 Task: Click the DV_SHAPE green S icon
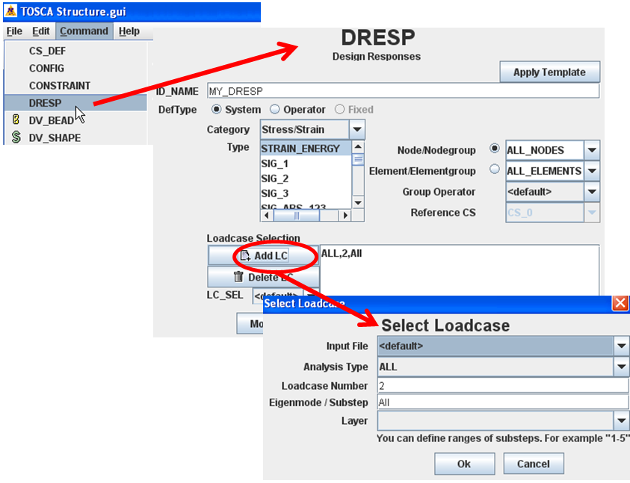click(x=16, y=137)
